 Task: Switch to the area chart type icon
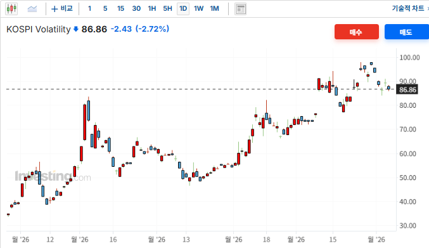[x=32, y=9]
